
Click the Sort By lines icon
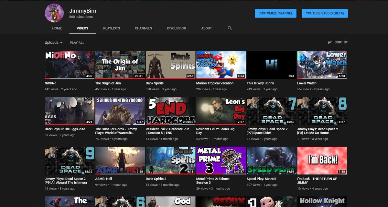point(330,42)
